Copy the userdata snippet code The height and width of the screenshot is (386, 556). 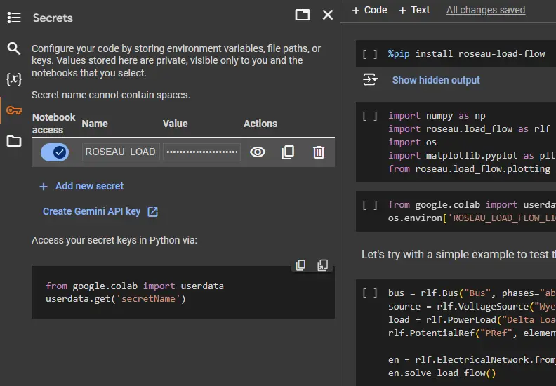point(300,265)
